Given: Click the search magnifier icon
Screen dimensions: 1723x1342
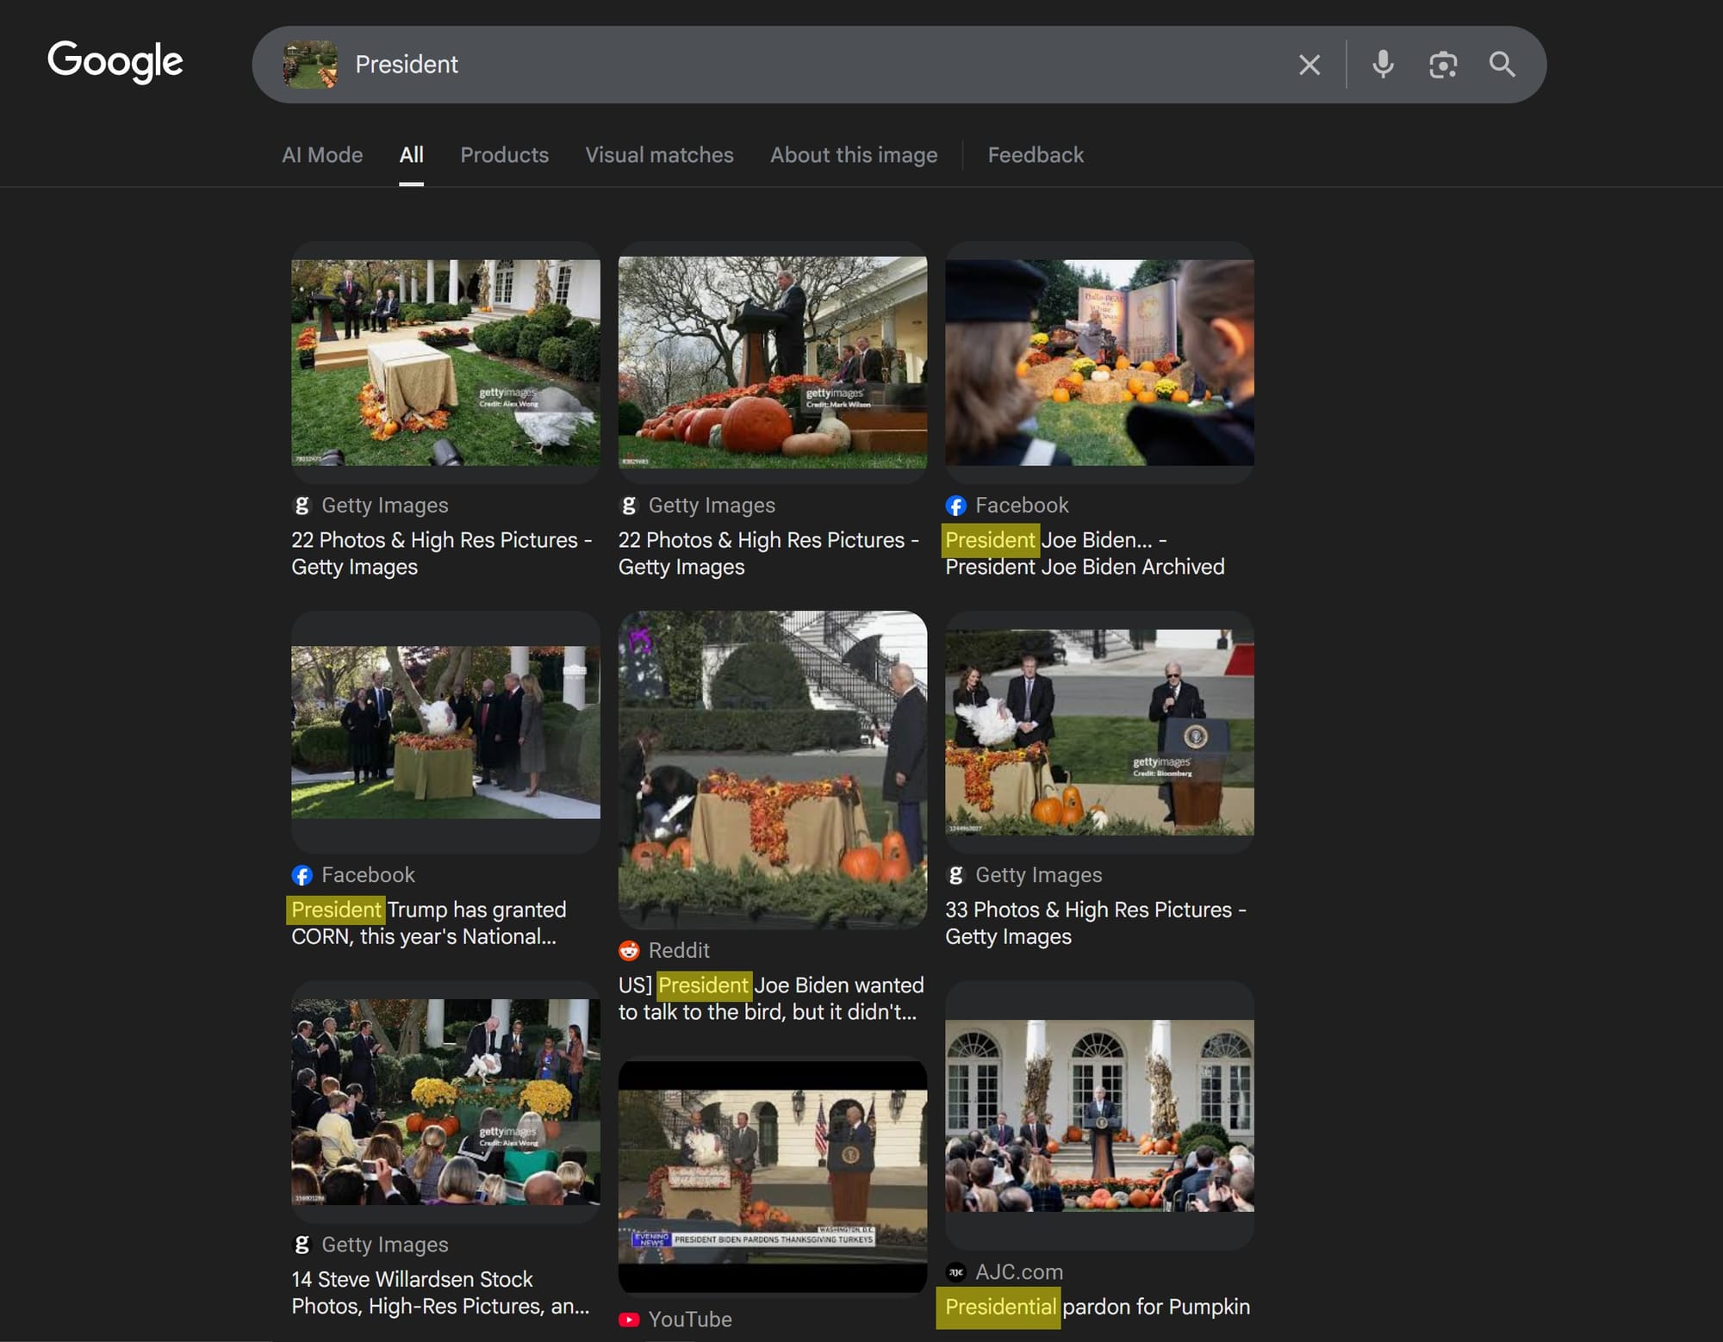Looking at the screenshot, I should pos(1502,65).
